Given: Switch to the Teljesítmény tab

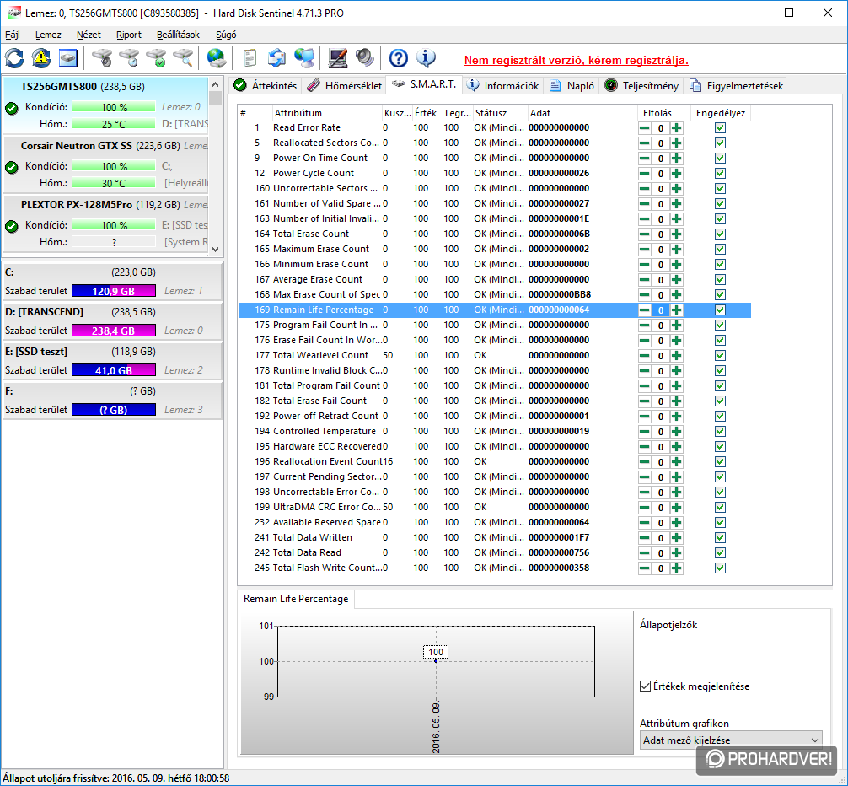Looking at the screenshot, I should pyautogui.click(x=641, y=85).
